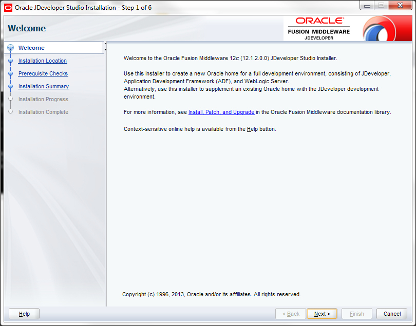416x326 pixels.
Task: Click the Installation Location step bullet
Action: (11, 61)
